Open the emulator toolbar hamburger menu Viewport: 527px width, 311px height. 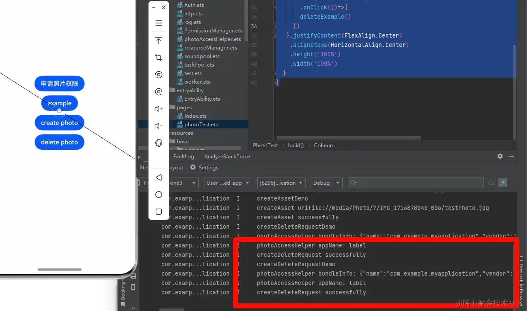[159, 23]
